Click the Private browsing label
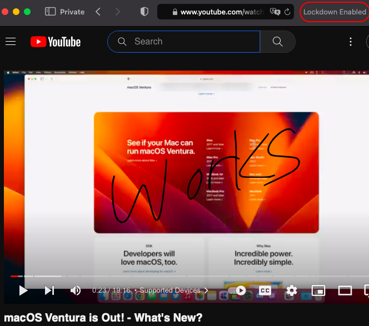Screen dimensions: 369x326 [72, 12]
